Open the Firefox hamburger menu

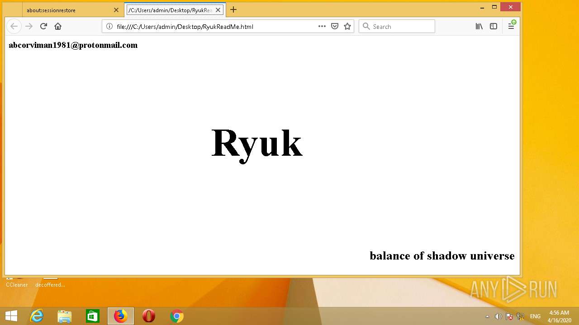[511, 26]
